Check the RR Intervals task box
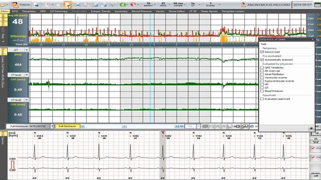Viewport: 321px width, 180px height. 262,71
